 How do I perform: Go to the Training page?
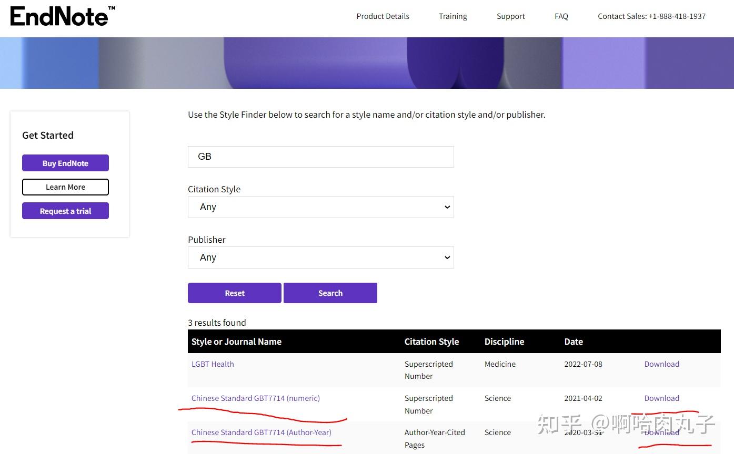453,16
